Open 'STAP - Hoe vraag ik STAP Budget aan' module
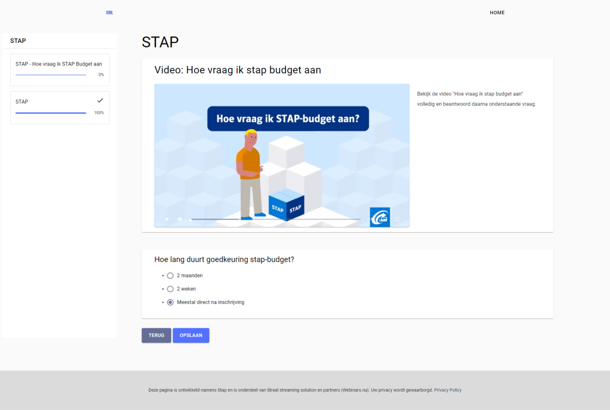 click(x=60, y=70)
